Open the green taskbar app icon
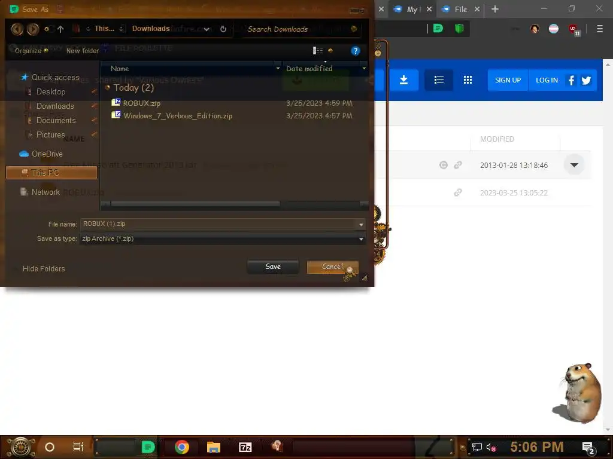This screenshot has width=613, height=459. coord(148,447)
